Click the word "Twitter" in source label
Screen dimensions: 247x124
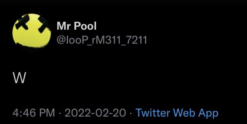[x=153, y=113]
